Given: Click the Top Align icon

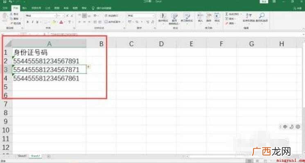Looking at the screenshot, I should (79, 16).
